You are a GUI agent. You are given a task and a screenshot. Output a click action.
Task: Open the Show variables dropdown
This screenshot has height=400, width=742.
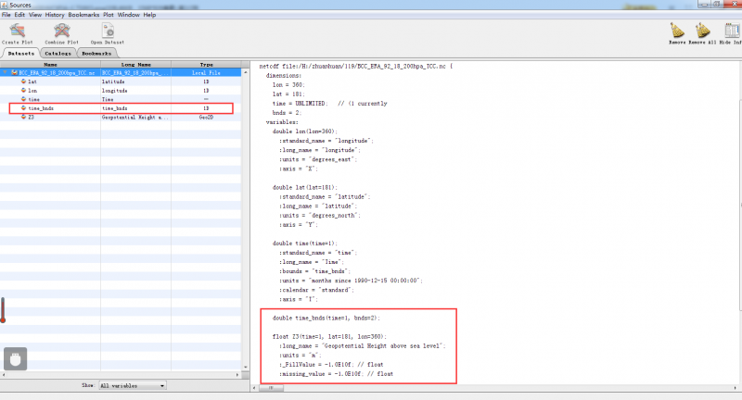[132, 385]
